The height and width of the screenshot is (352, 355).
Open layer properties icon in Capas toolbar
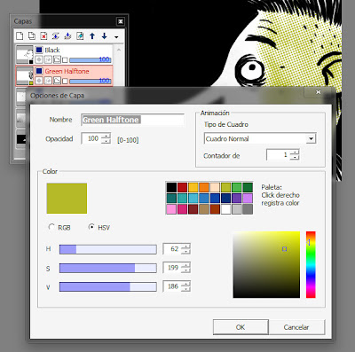click(x=80, y=36)
